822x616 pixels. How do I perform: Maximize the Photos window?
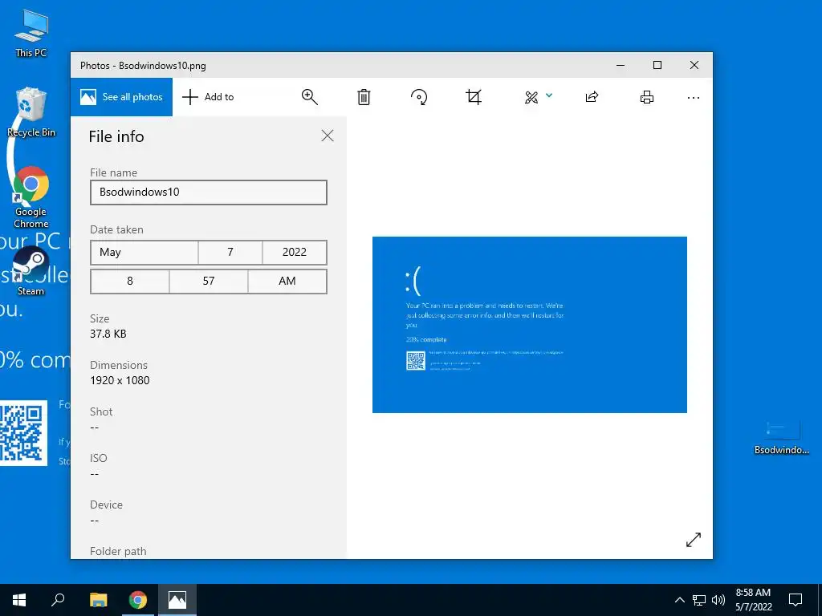pyautogui.click(x=657, y=66)
